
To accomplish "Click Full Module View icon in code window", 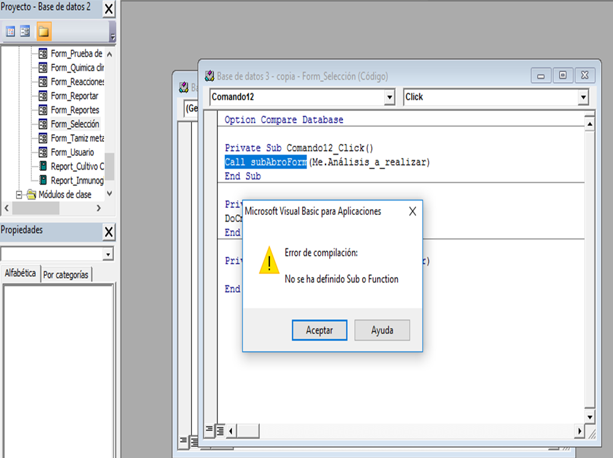I will 220,431.
